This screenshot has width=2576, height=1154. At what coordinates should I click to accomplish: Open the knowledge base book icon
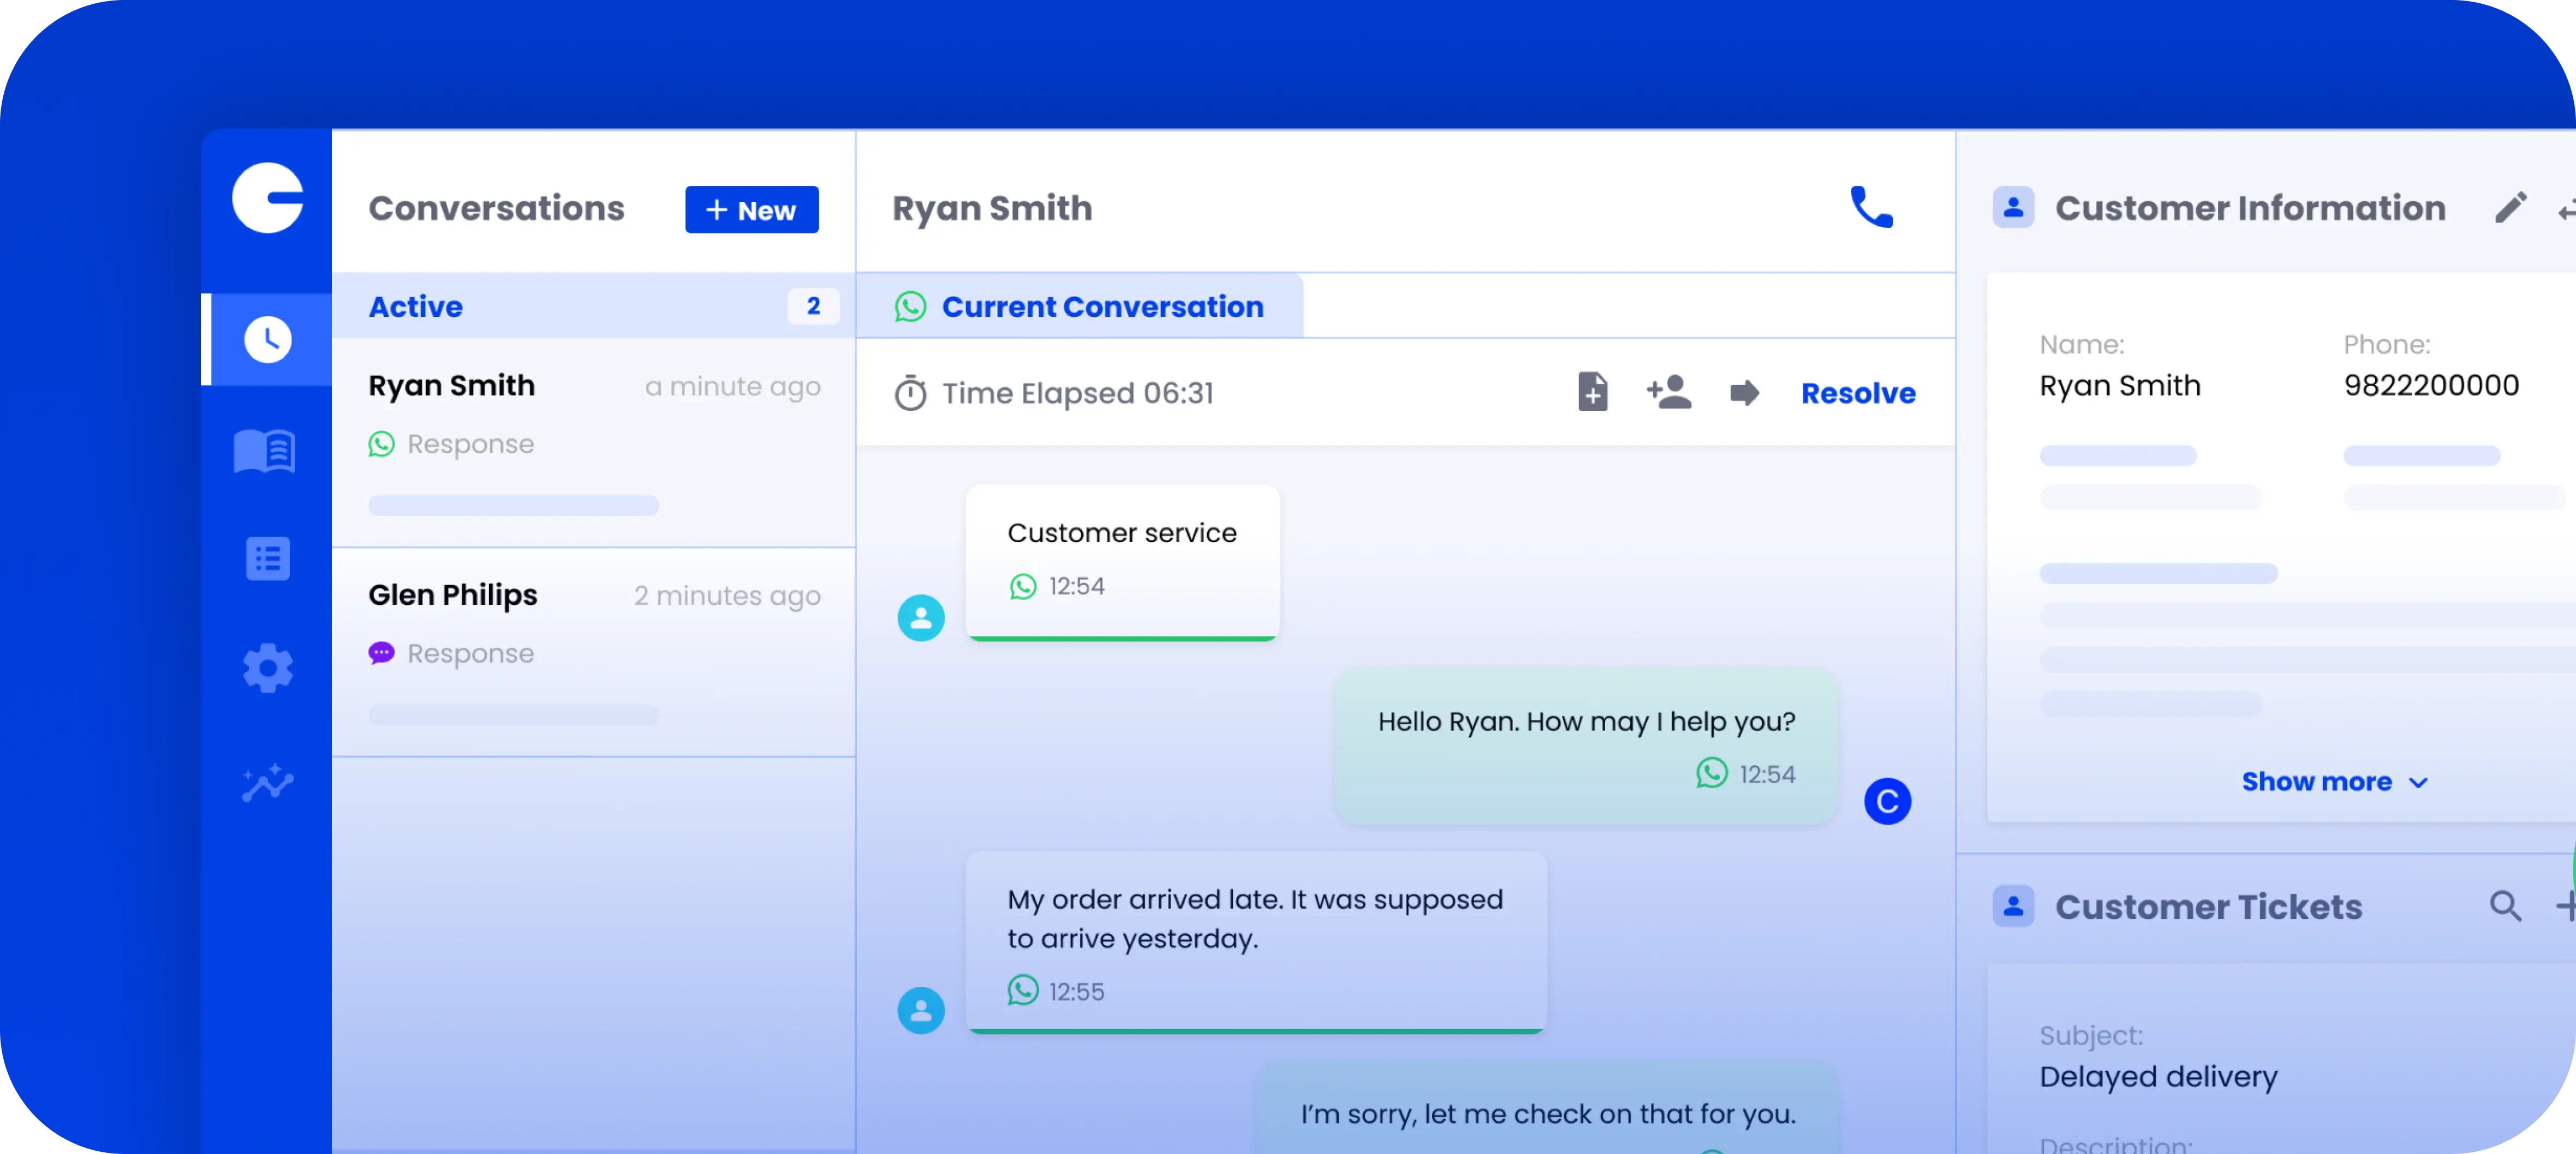pos(265,450)
